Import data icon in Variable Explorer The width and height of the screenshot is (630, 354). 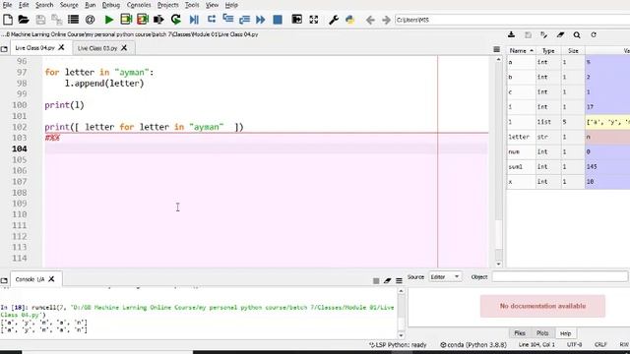[511, 35]
